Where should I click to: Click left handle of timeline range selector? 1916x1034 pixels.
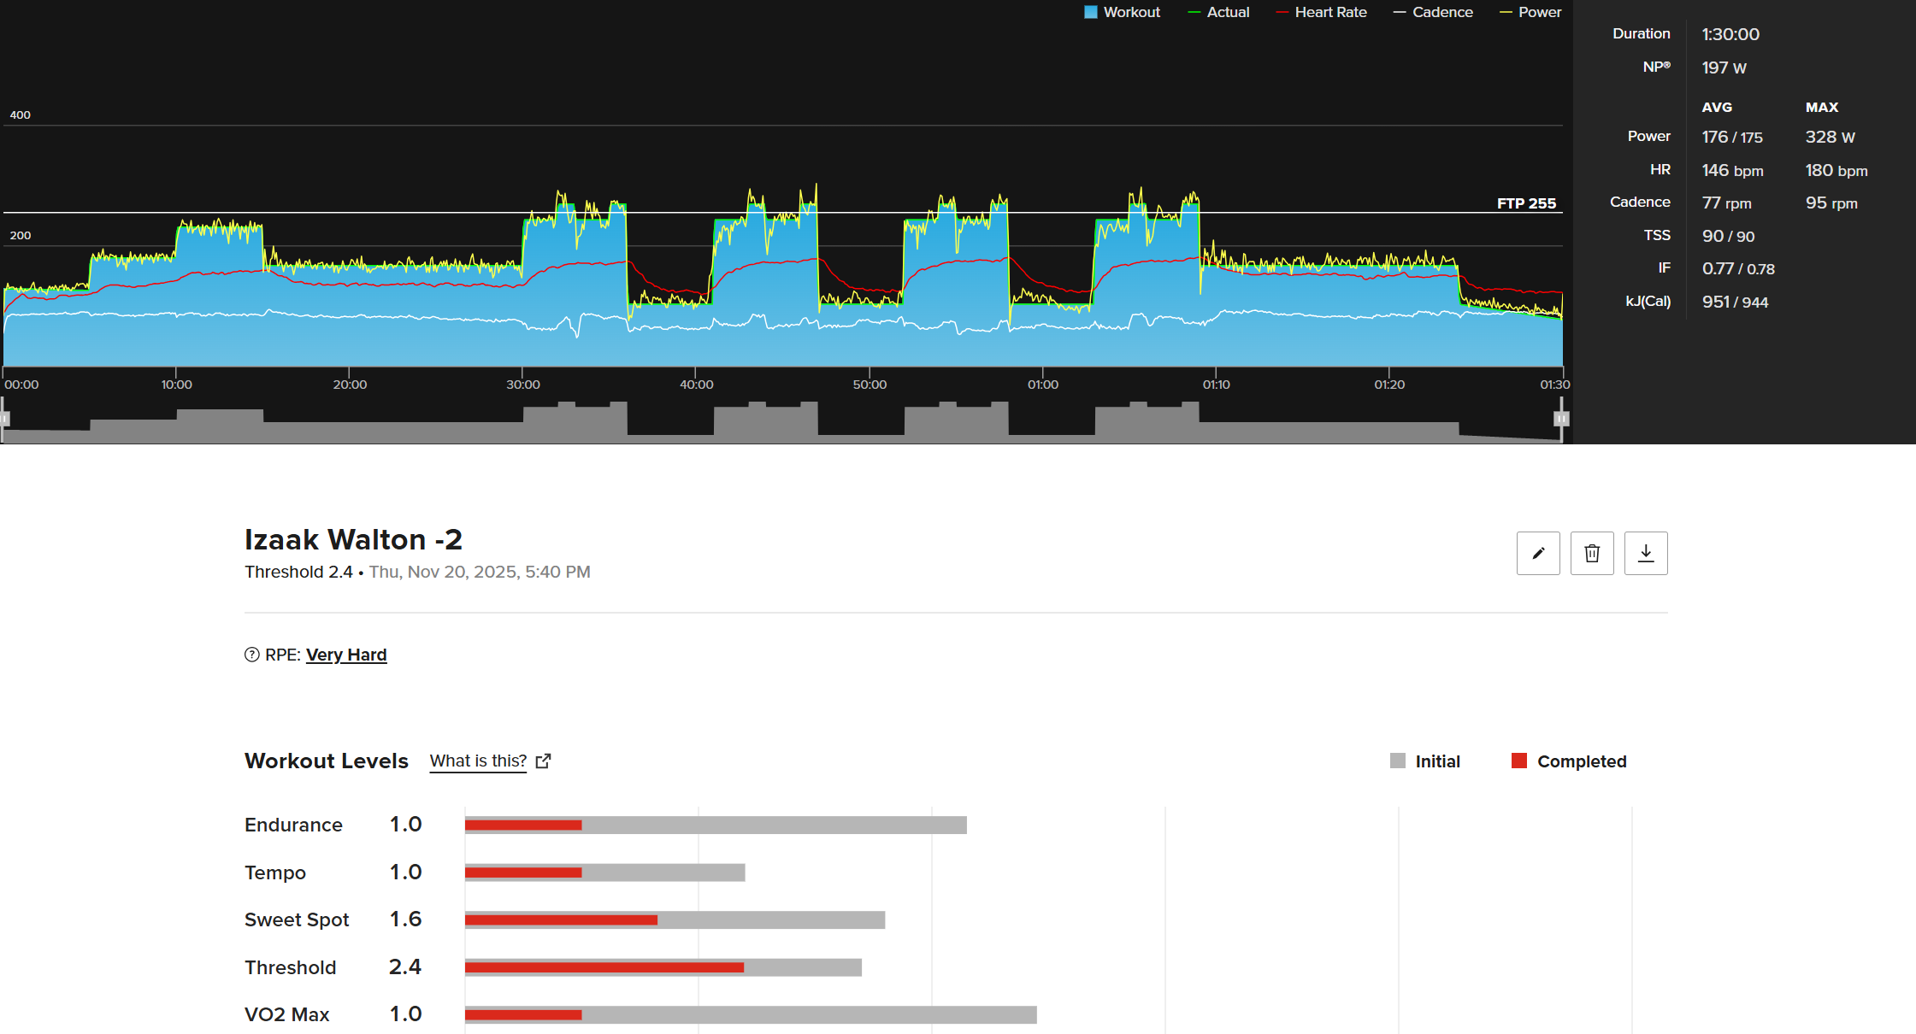pyautogui.click(x=4, y=419)
